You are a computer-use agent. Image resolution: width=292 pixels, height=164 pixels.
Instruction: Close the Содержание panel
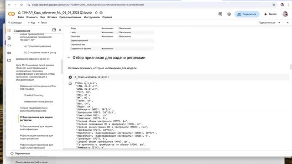(x=60, y=30)
